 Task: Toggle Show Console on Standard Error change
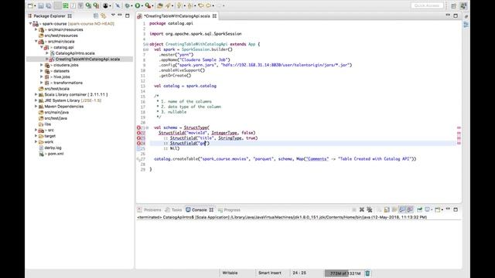coord(410,209)
